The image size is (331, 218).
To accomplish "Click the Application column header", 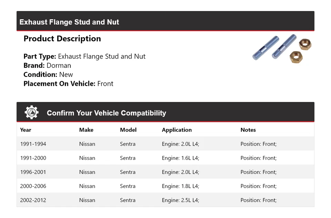I will tap(177, 130).
